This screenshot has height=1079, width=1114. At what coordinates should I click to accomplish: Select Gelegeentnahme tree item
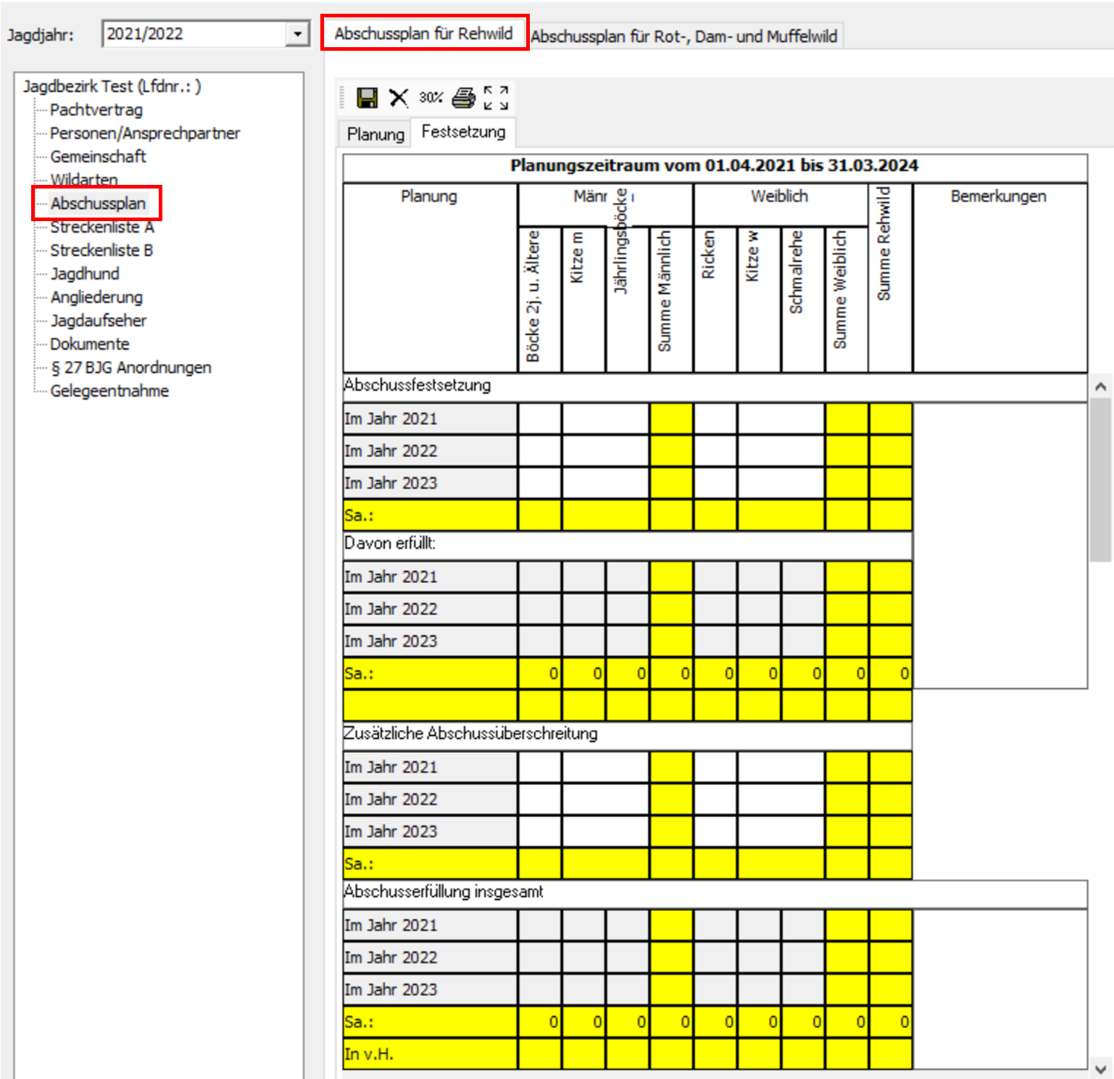coord(109,391)
